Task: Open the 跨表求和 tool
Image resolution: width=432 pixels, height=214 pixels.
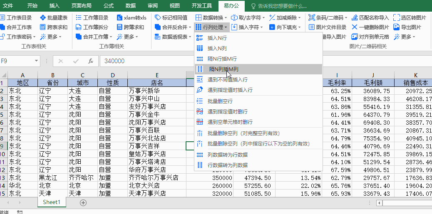Action: tap(53, 27)
